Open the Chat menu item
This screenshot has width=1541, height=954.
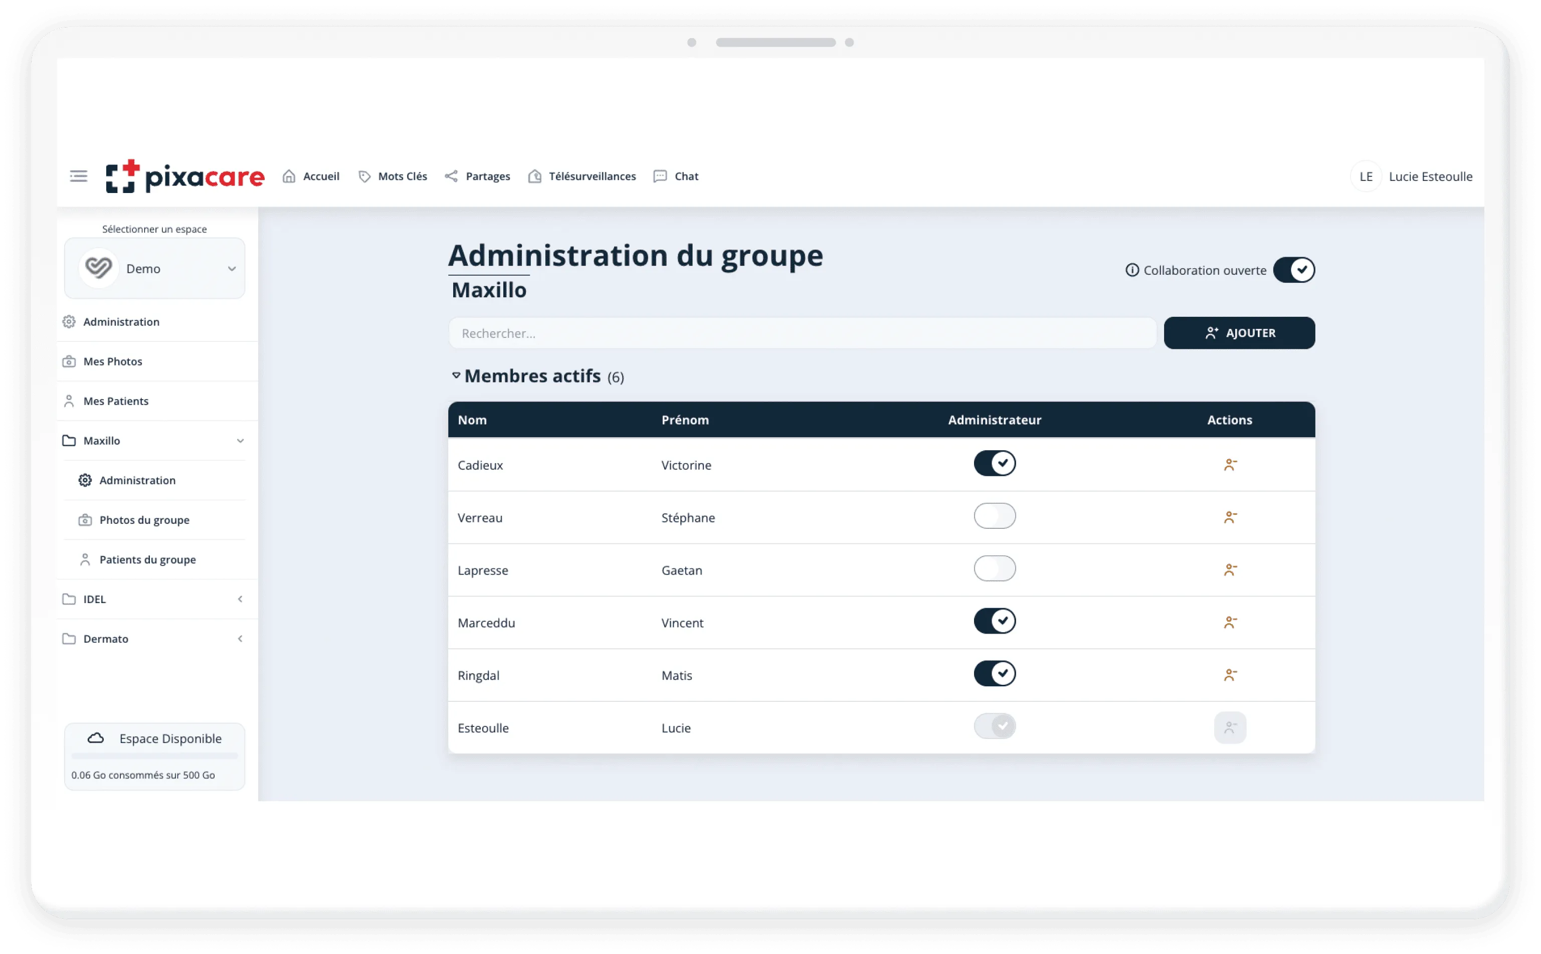coord(676,176)
